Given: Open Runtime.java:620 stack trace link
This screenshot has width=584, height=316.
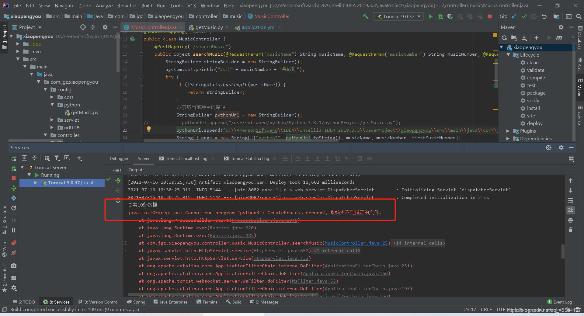Looking at the screenshot, I should click(x=232, y=228).
